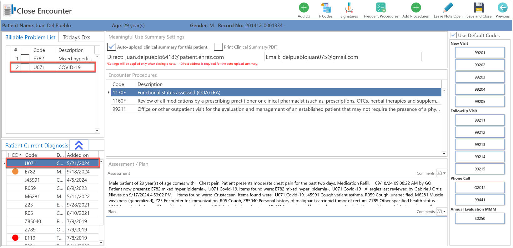Select new visit code 99202

[480, 65]
